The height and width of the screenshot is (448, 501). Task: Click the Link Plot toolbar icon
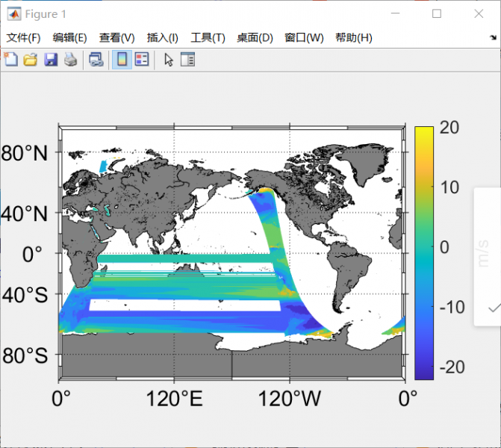96,60
